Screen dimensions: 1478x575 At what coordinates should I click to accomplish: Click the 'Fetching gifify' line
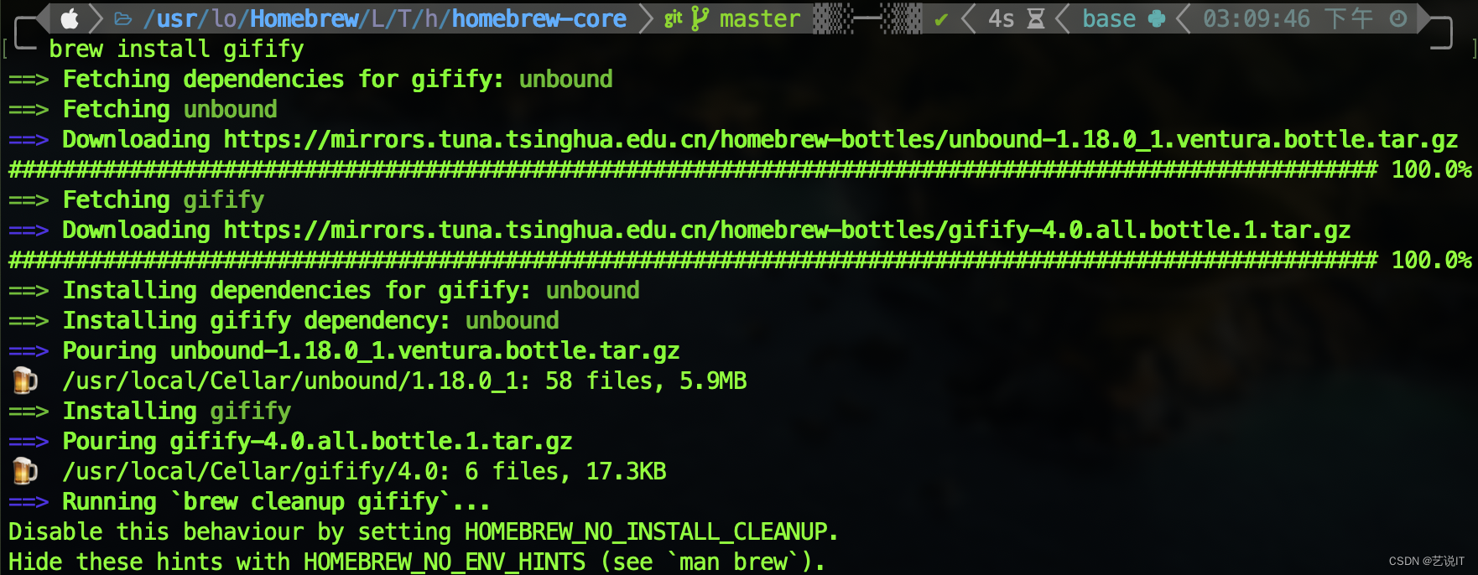click(x=136, y=199)
